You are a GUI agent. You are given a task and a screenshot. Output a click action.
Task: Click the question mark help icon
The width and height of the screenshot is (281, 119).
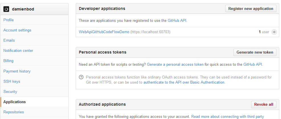click(x=81, y=77)
